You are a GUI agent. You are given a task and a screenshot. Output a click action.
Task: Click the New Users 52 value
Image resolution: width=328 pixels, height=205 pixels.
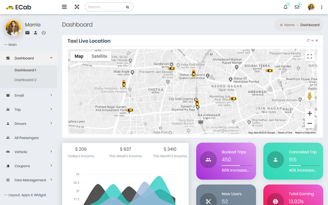tap(225, 201)
